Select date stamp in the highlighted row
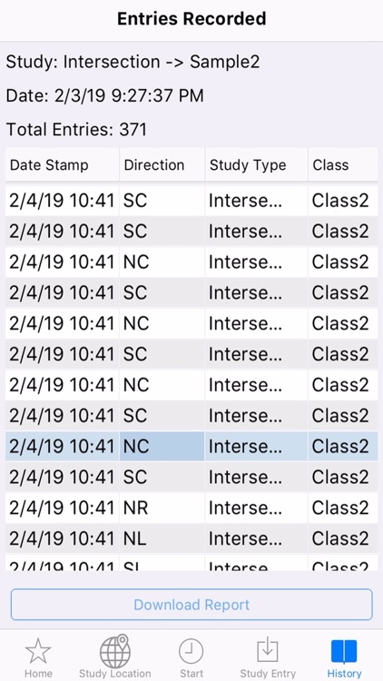383x681 pixels. pyautogui.click(x=62, y=447)
